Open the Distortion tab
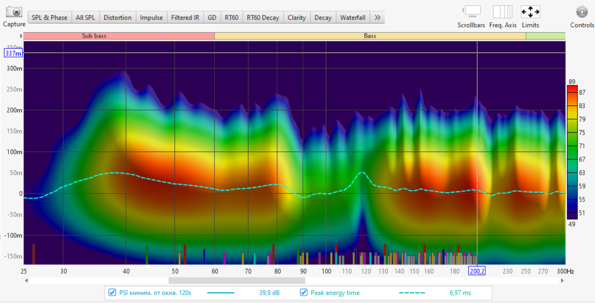The height and width of the screenshot is (303, 595). coord(118,18)
